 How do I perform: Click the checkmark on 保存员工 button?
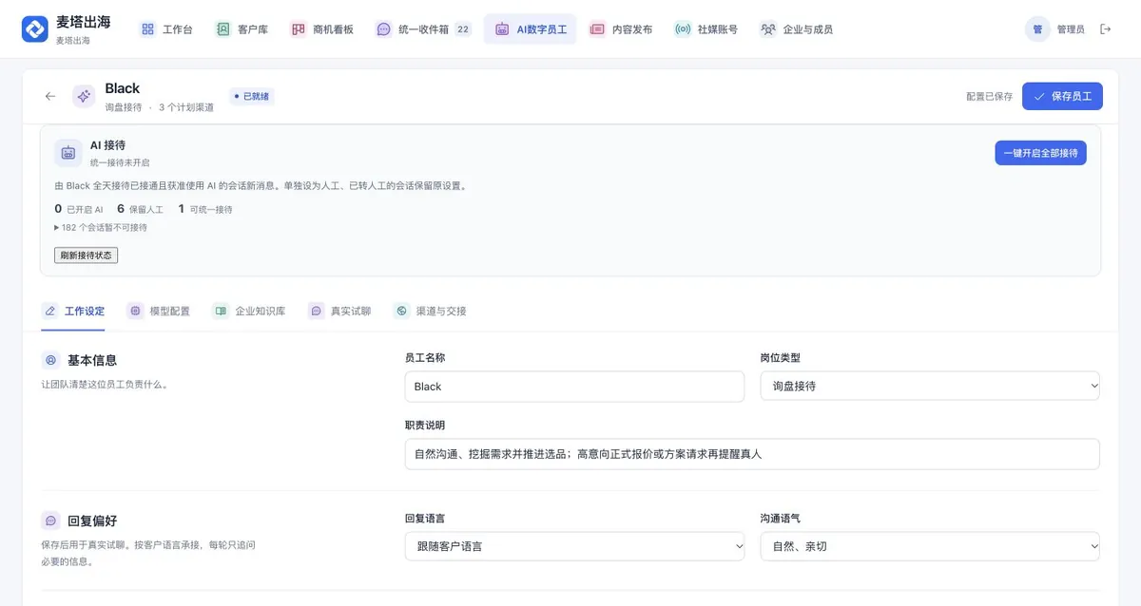pos(1039,96)
